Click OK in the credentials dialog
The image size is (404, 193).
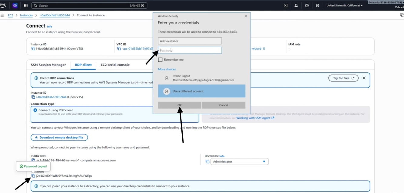coord(180,105)
